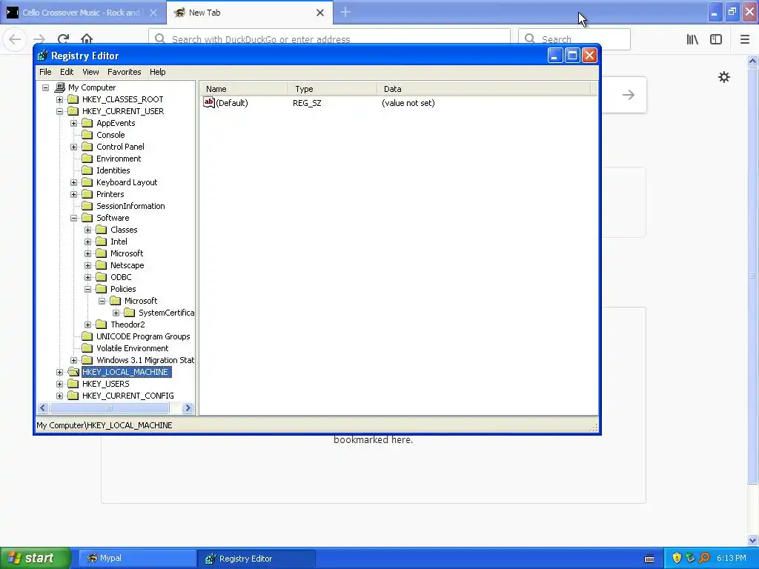Focus the DuckDuckGo address bar
759x569 pixels.
click(329, 39)
